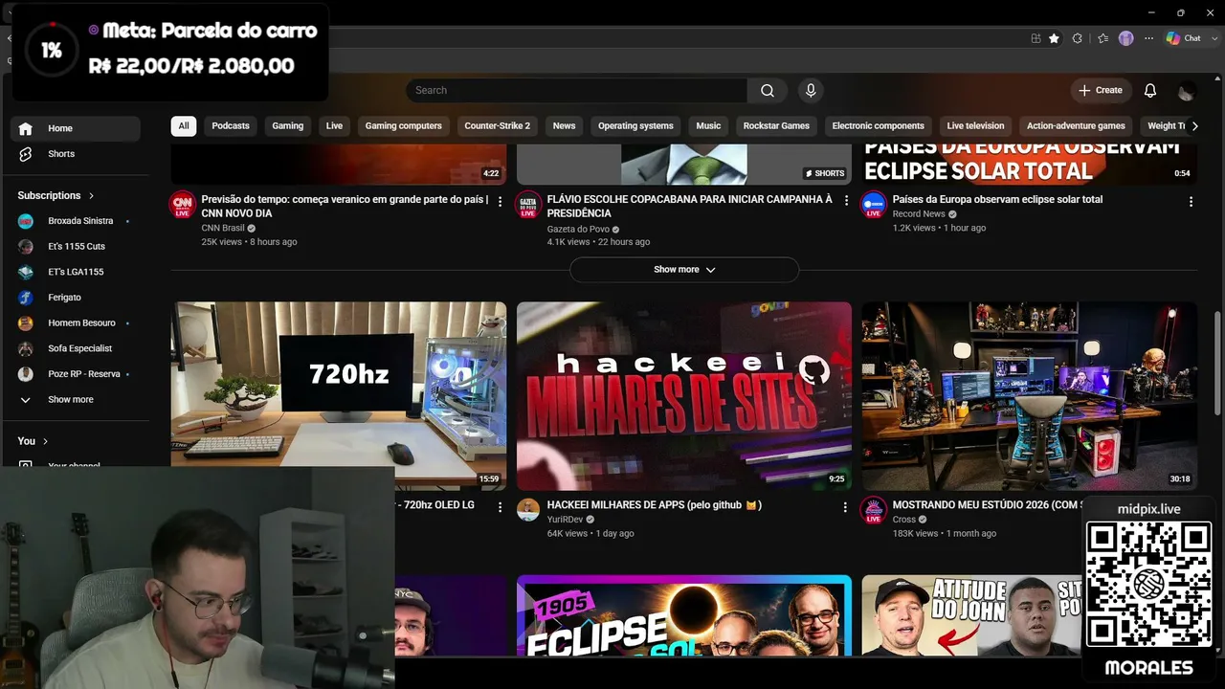Click the Gazeta do Povo channel logo
The width and height of the screenshot is (1225, 689).
[x=528, y=205]
